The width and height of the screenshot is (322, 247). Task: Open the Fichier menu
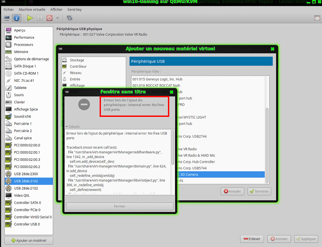pyautogui.click(x=8, y=9)
